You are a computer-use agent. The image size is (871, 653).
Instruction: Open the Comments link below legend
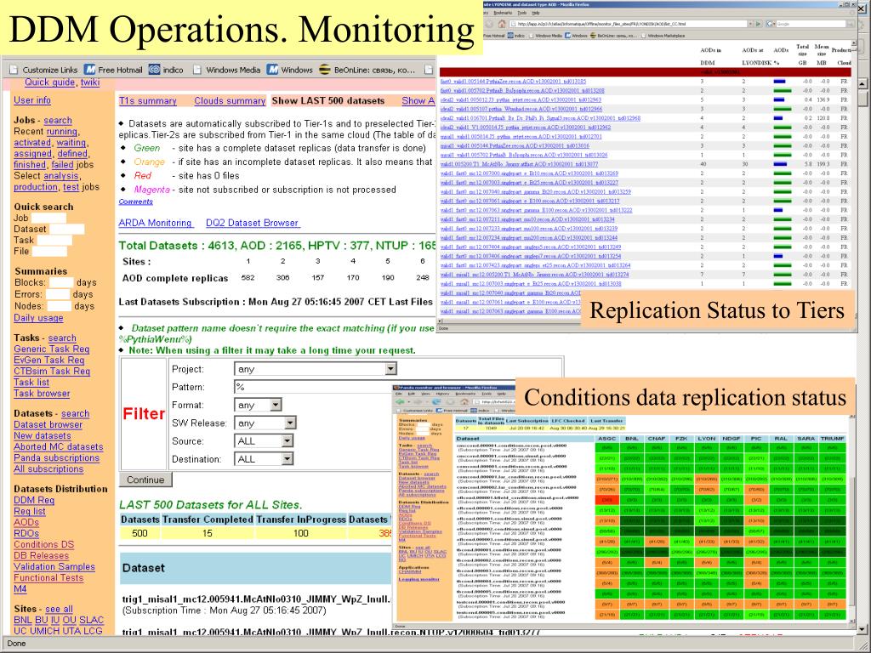coord(135,202)
